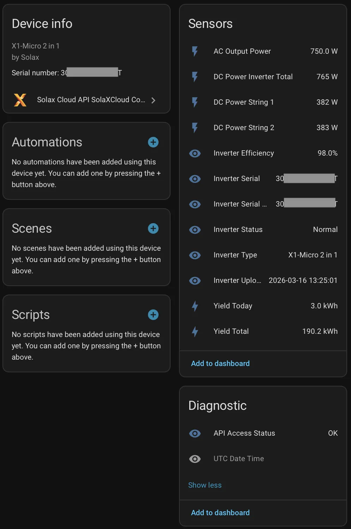Open Inverter Upload time sensor details

[x=263, y=280]
